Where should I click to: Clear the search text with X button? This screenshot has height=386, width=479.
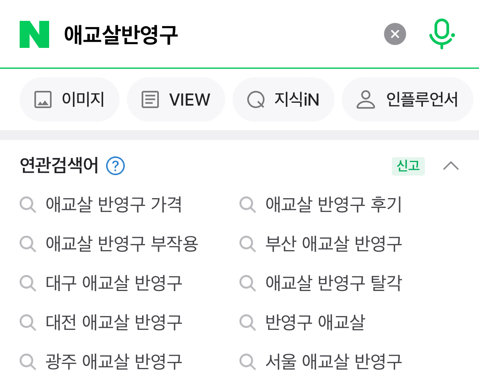coord(395,34)
